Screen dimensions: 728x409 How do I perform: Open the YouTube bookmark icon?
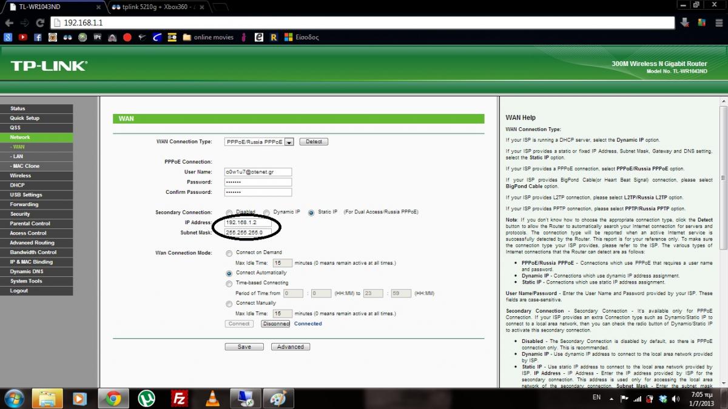pos(23,37)
